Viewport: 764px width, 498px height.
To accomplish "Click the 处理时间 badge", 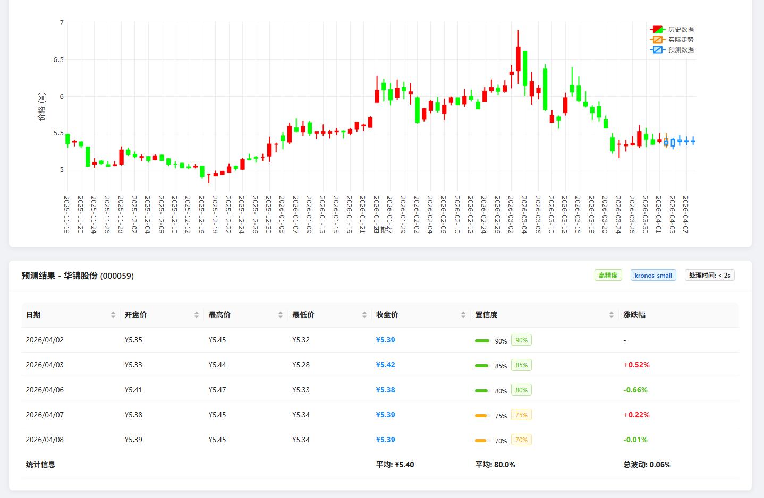I will 709,276.
